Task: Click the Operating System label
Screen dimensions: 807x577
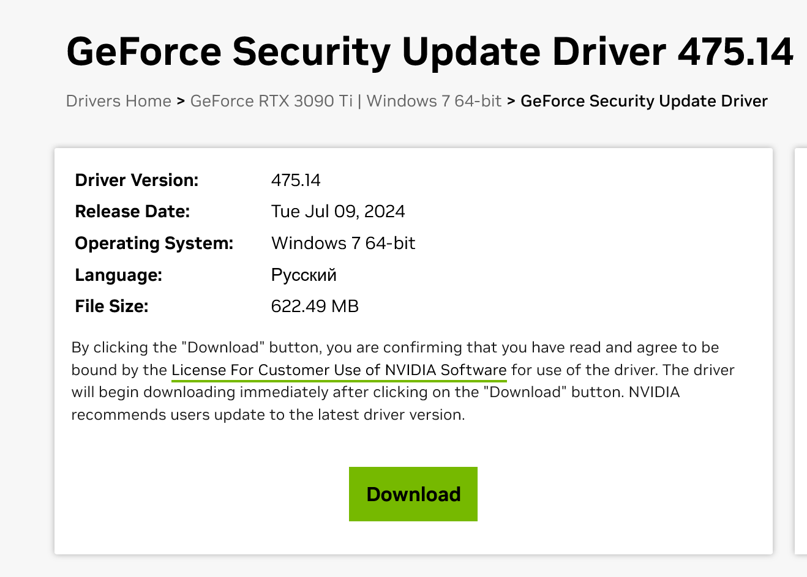Action: coord(154,243)
